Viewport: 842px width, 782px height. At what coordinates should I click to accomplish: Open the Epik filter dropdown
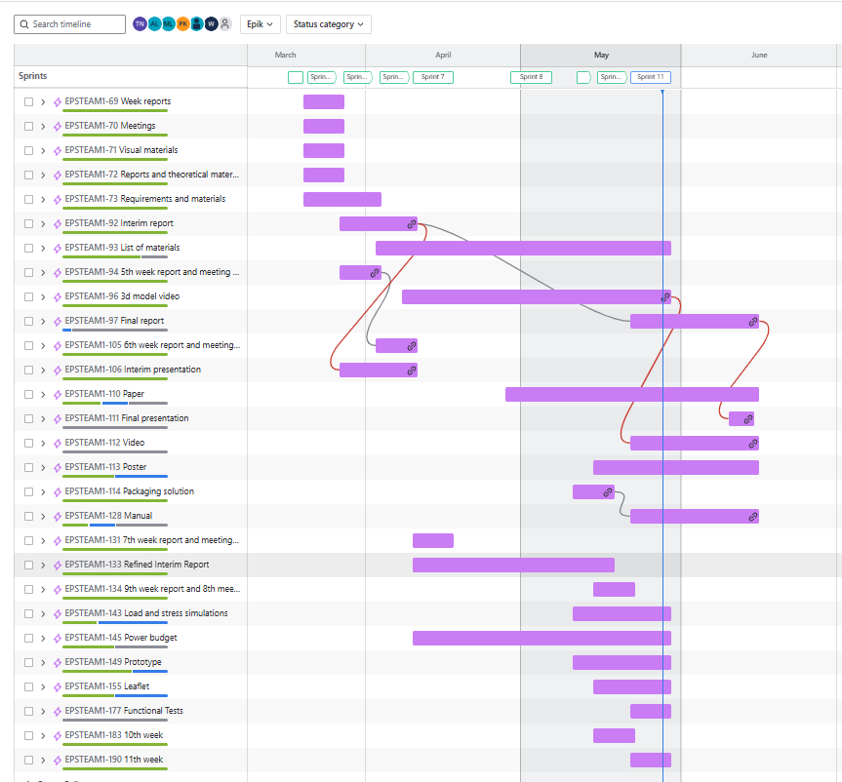tap(260, 23)
